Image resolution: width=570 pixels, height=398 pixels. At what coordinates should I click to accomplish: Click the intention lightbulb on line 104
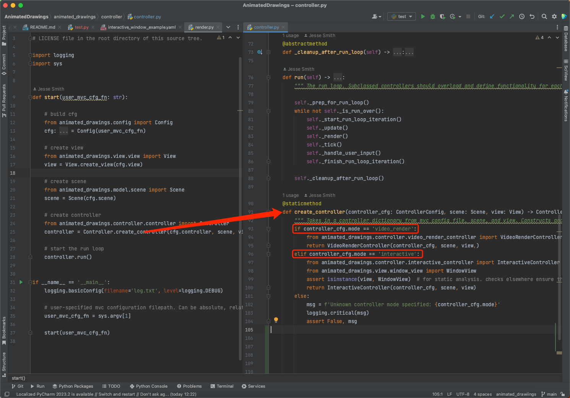point(276,320)
